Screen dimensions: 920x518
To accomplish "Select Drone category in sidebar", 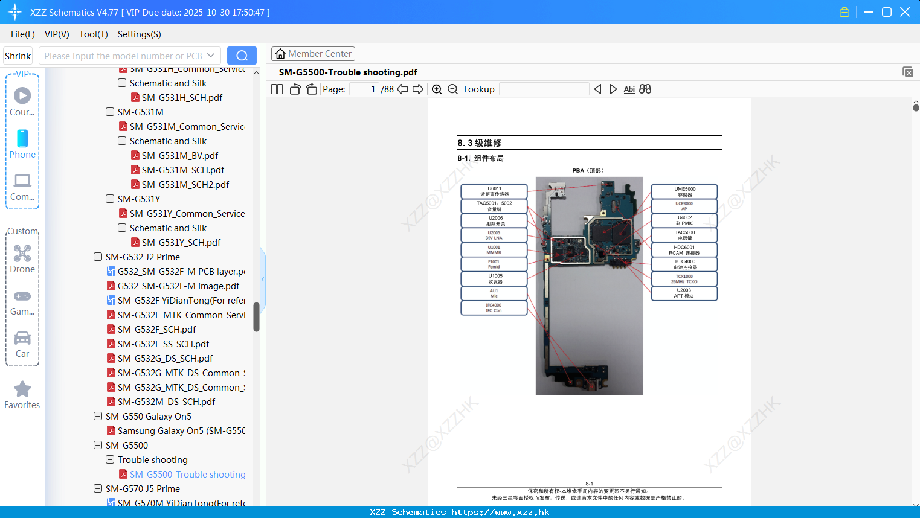I will [x=22, y=259].
